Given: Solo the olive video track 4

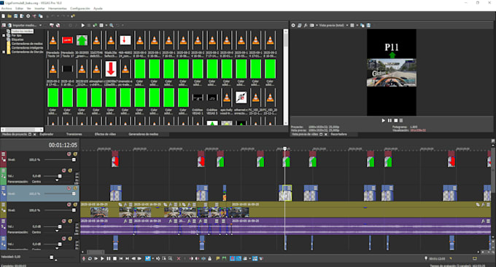Looking at the screenshot, I should (75, 204).
